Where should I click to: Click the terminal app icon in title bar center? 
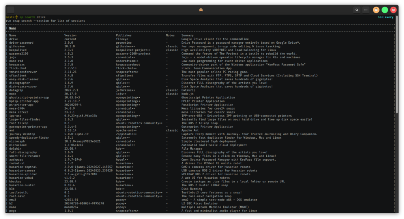(202, 10)
